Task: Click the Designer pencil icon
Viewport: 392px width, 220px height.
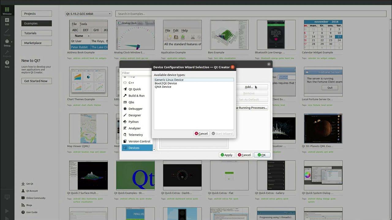Action: [125, 115]
